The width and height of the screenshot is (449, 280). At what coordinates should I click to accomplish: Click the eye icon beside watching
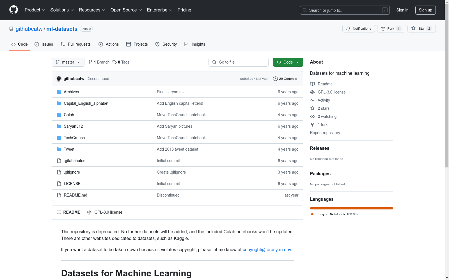[312, 116]
